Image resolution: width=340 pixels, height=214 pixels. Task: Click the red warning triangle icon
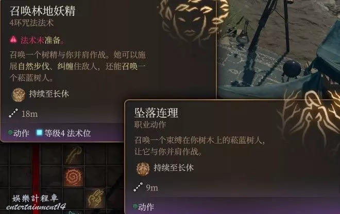[x=13, y=40]
